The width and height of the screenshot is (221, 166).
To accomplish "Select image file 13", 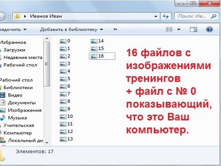I will (x=66, y=139).
